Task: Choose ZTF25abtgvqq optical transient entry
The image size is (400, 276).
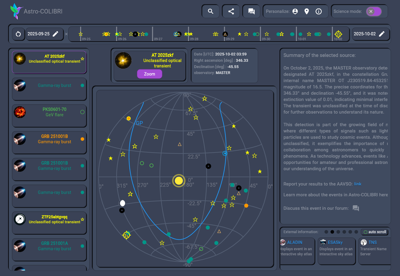Action: point(49,222)
